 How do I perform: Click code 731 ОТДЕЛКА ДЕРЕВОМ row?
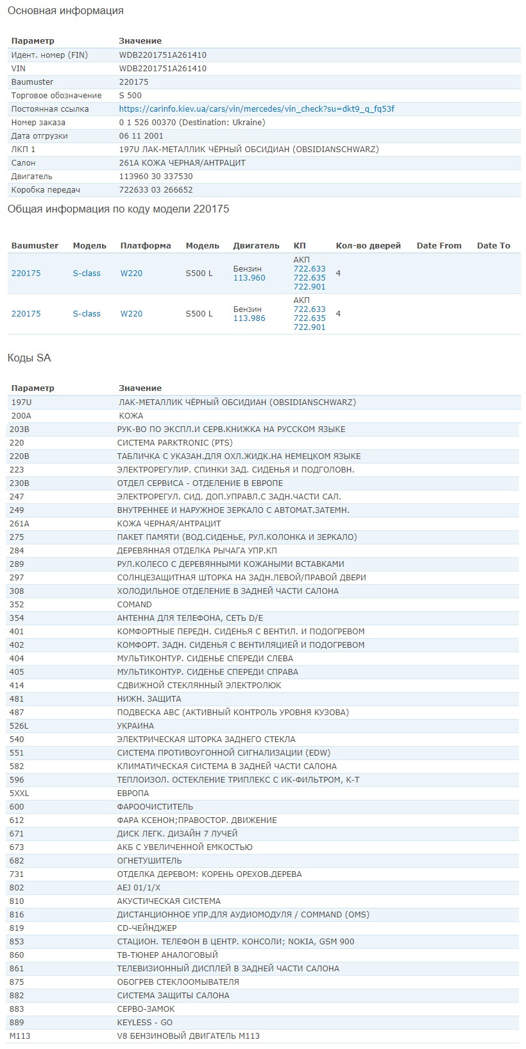tap(263, 874)
